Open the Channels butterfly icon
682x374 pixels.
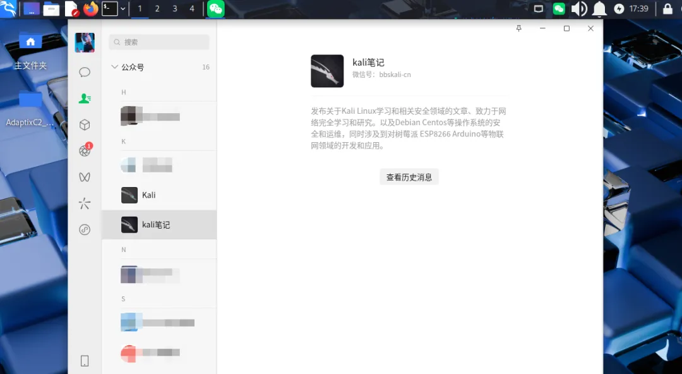85,177
